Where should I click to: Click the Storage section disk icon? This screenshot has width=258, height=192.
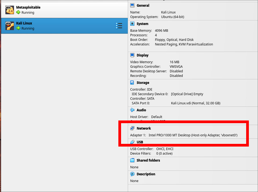click(132, 83)
